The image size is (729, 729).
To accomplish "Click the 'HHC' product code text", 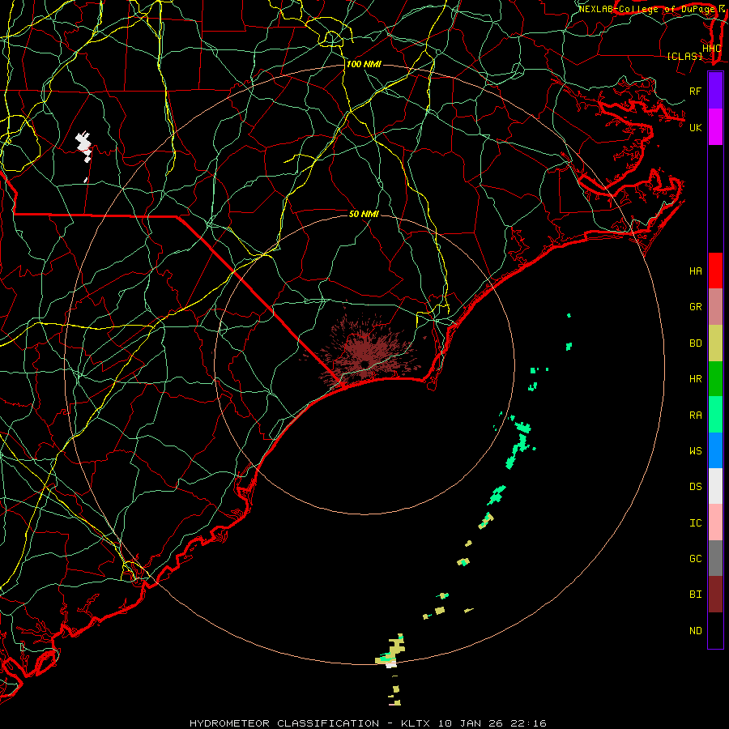I will click(x=711, y=49).
